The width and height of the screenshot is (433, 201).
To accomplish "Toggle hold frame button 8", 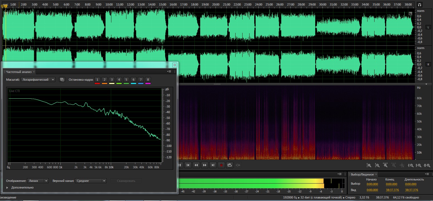I will [148, 80].
